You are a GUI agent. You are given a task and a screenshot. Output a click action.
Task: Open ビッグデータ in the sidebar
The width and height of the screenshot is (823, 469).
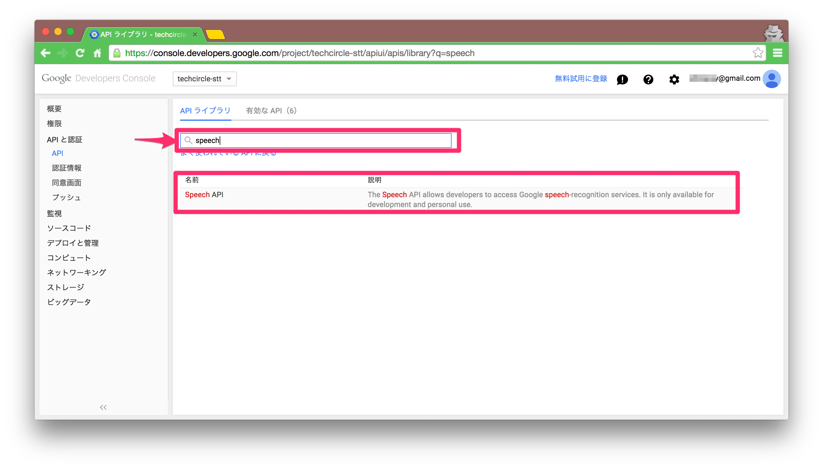point(69,302)
